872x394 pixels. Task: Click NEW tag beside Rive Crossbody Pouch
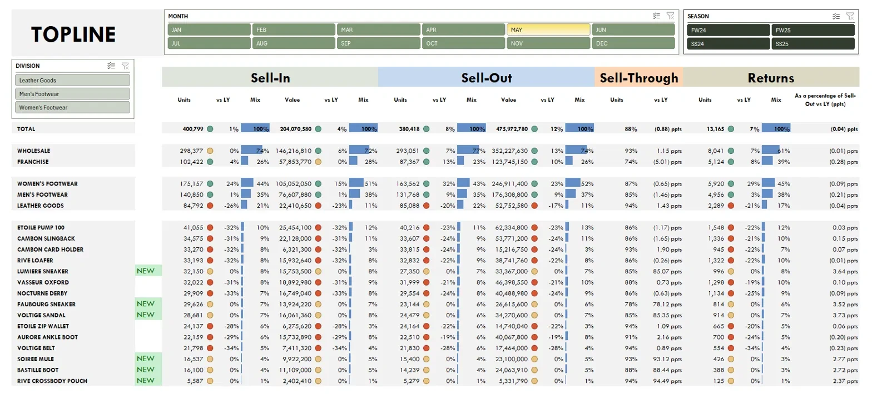146,381
